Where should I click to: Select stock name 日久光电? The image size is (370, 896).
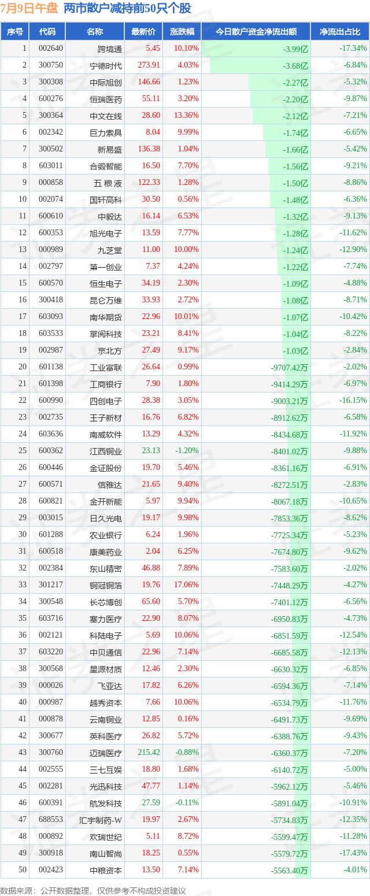click(x=106, y=519)
